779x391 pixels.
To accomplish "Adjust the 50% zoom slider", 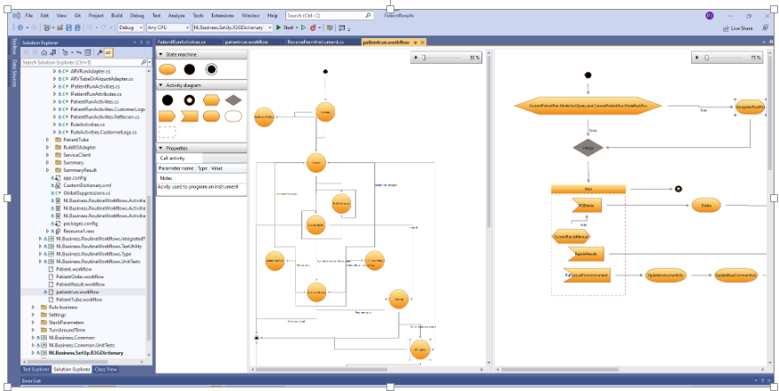I will coord(424,58).
